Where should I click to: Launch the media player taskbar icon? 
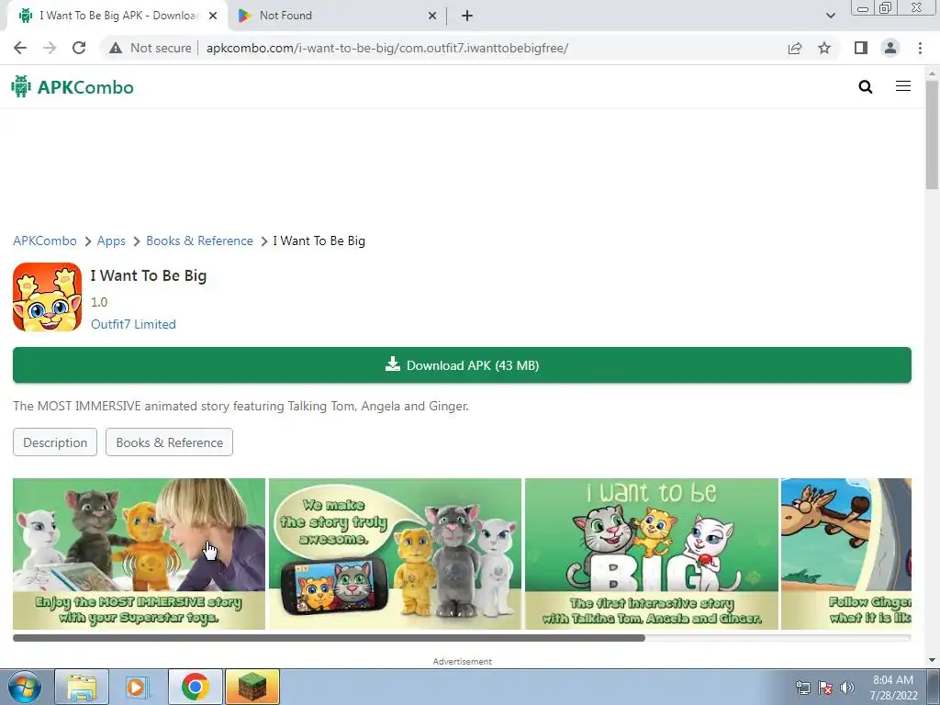click(x=137, y=687)
